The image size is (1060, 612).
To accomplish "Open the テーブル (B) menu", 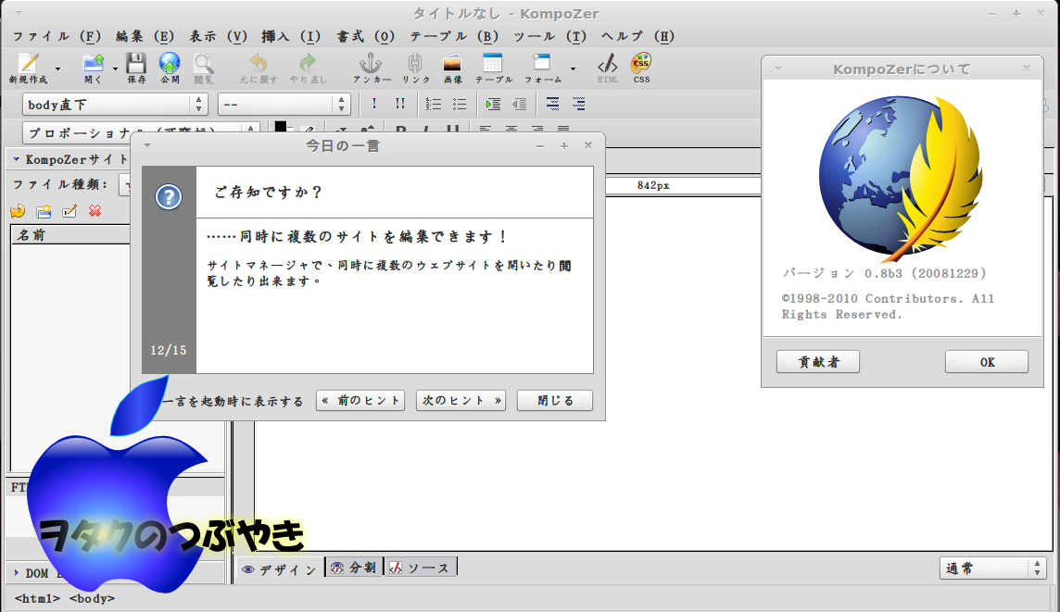I will tap(454, 36).
